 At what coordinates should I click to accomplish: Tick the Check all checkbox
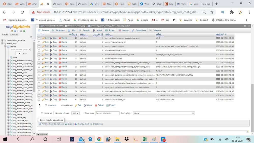46,105
